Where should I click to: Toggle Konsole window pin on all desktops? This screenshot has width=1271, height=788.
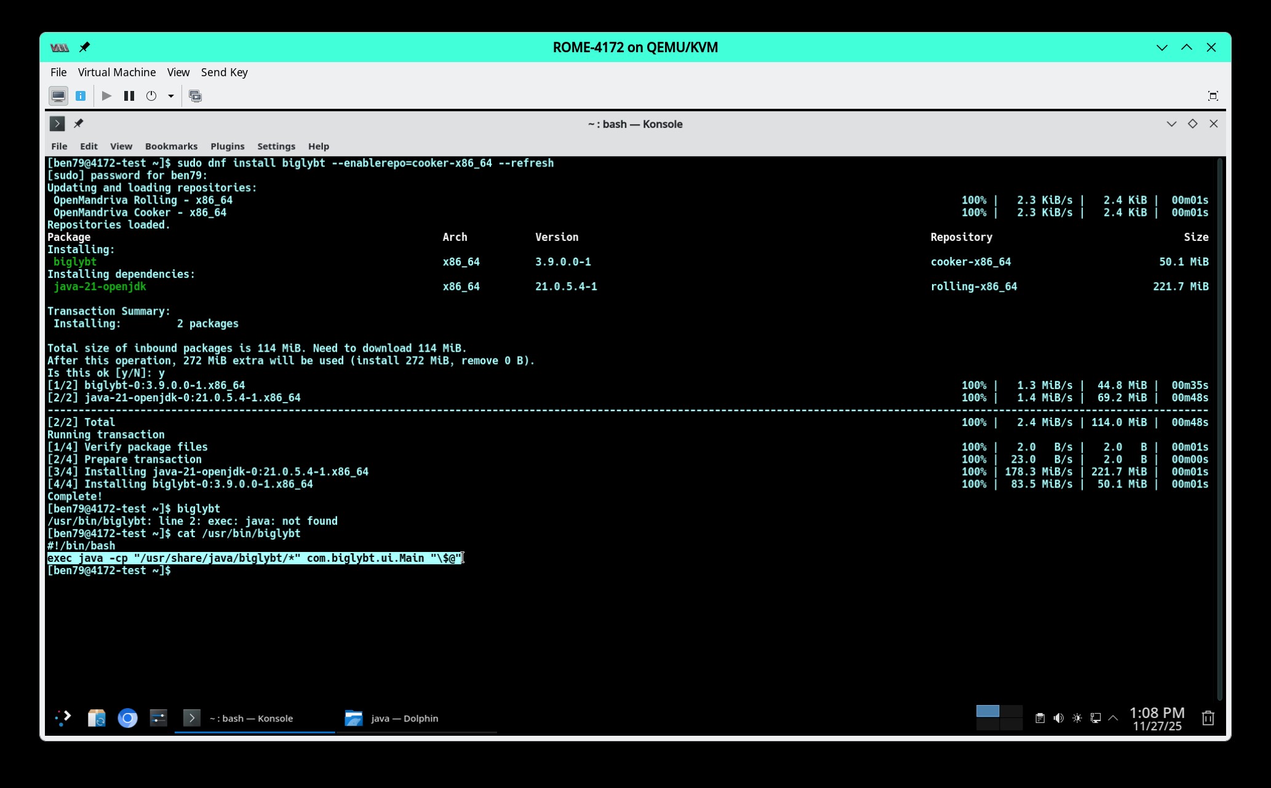coord(78,124)
